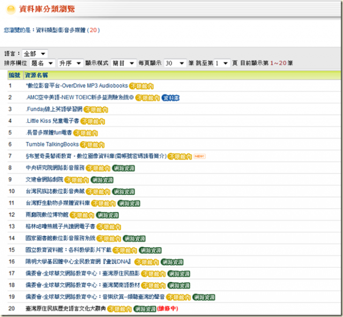Click 不限館內 badge on OverDrive row

click(x=141, y=86)
